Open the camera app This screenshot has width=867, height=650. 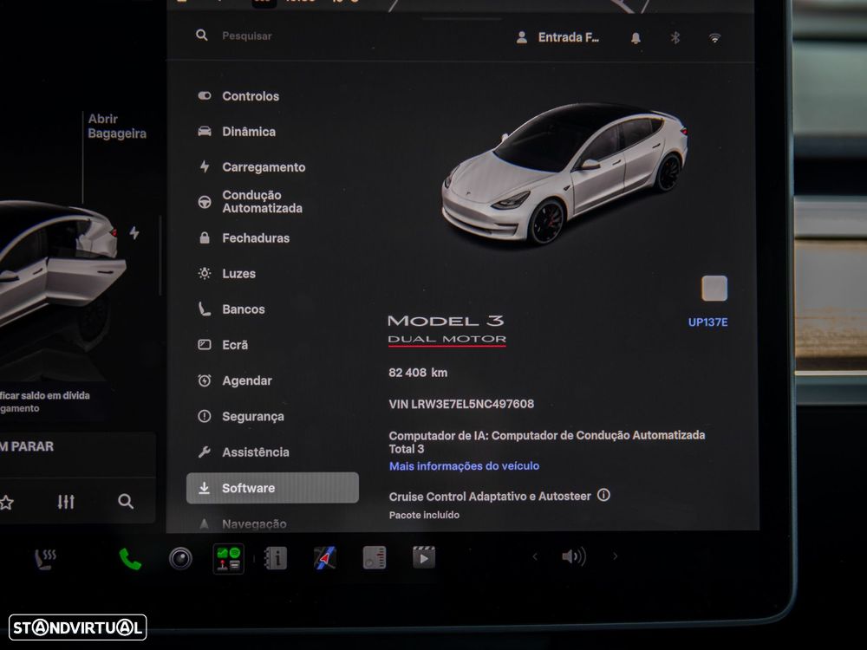180,559
